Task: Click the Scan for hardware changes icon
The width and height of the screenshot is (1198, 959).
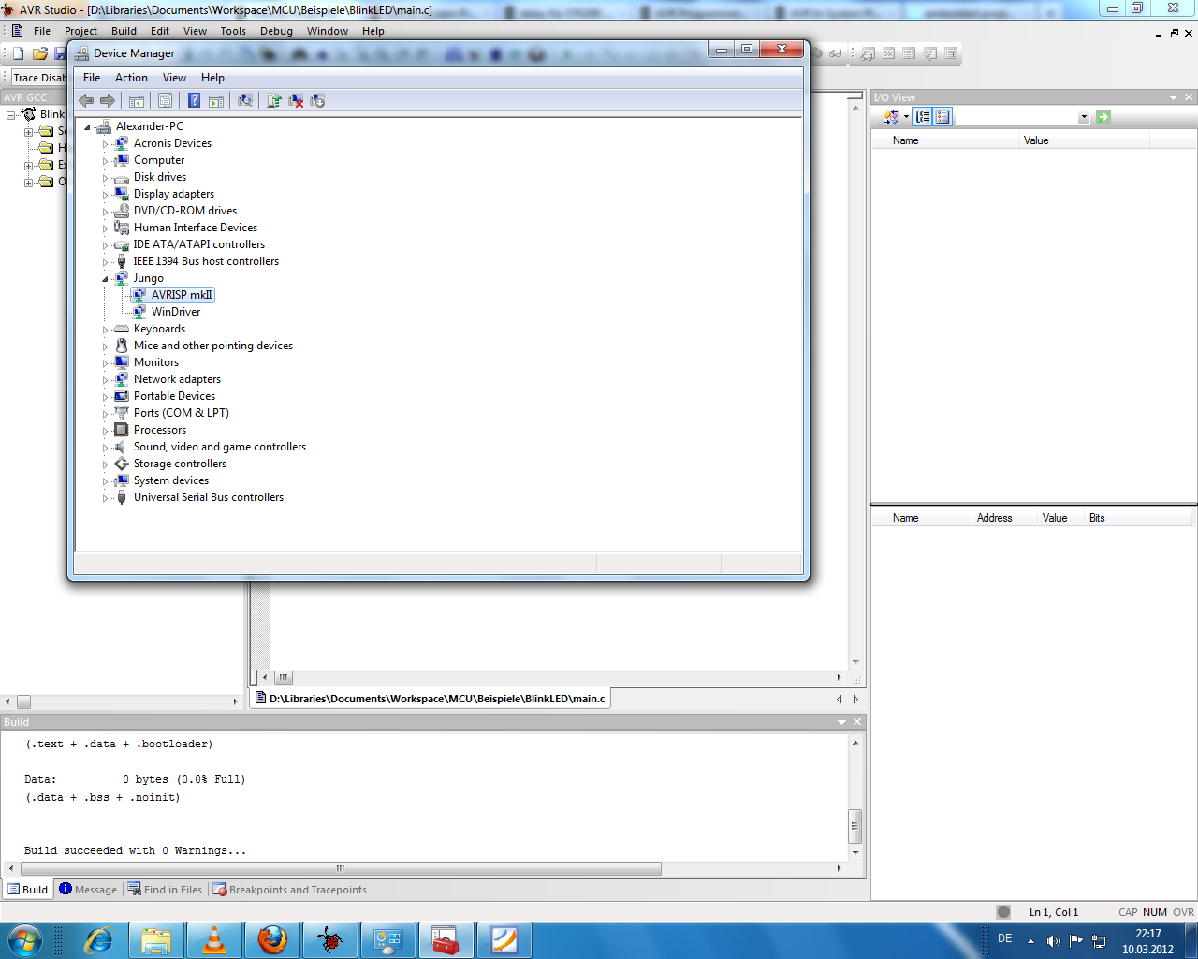Action: 245,100
